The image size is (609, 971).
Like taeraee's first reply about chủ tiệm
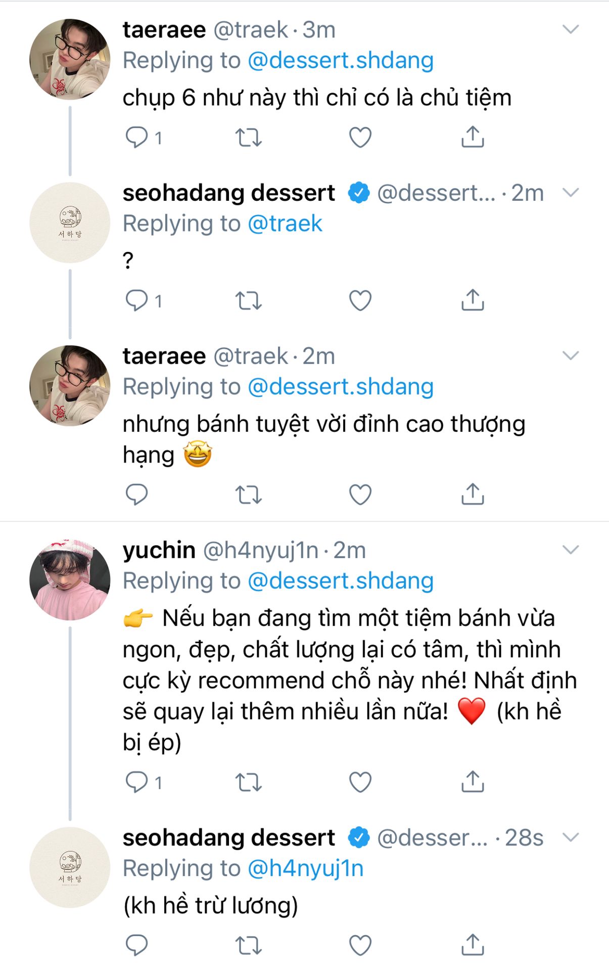[x=360, y=137]
